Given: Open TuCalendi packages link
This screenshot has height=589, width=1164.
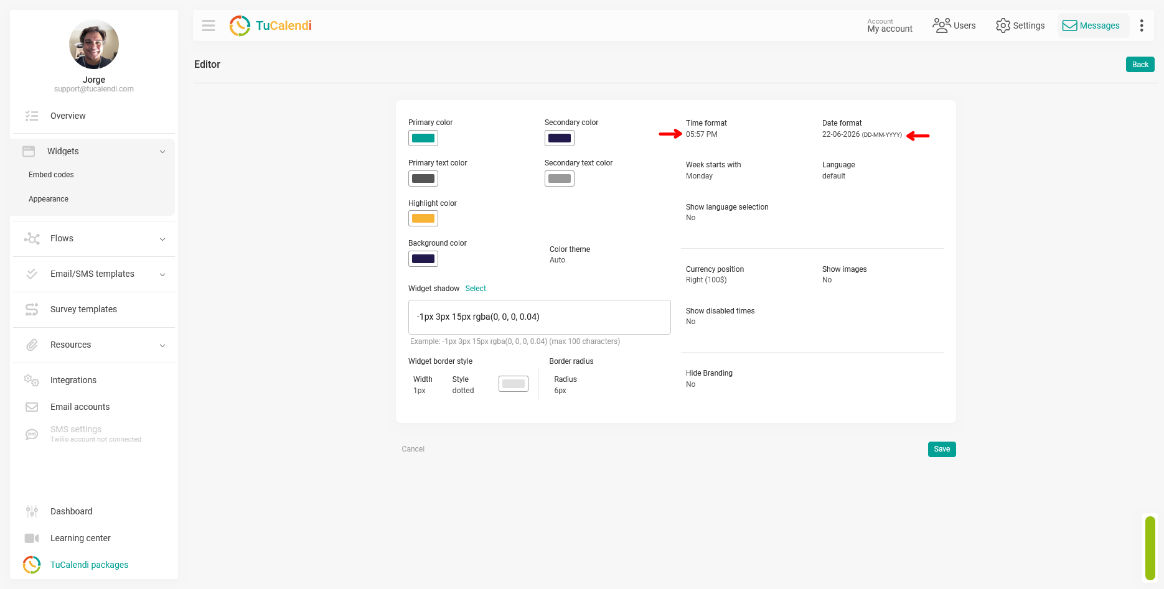Looking at the screenshot, I should pyautogui.click(x=89, y=565).
